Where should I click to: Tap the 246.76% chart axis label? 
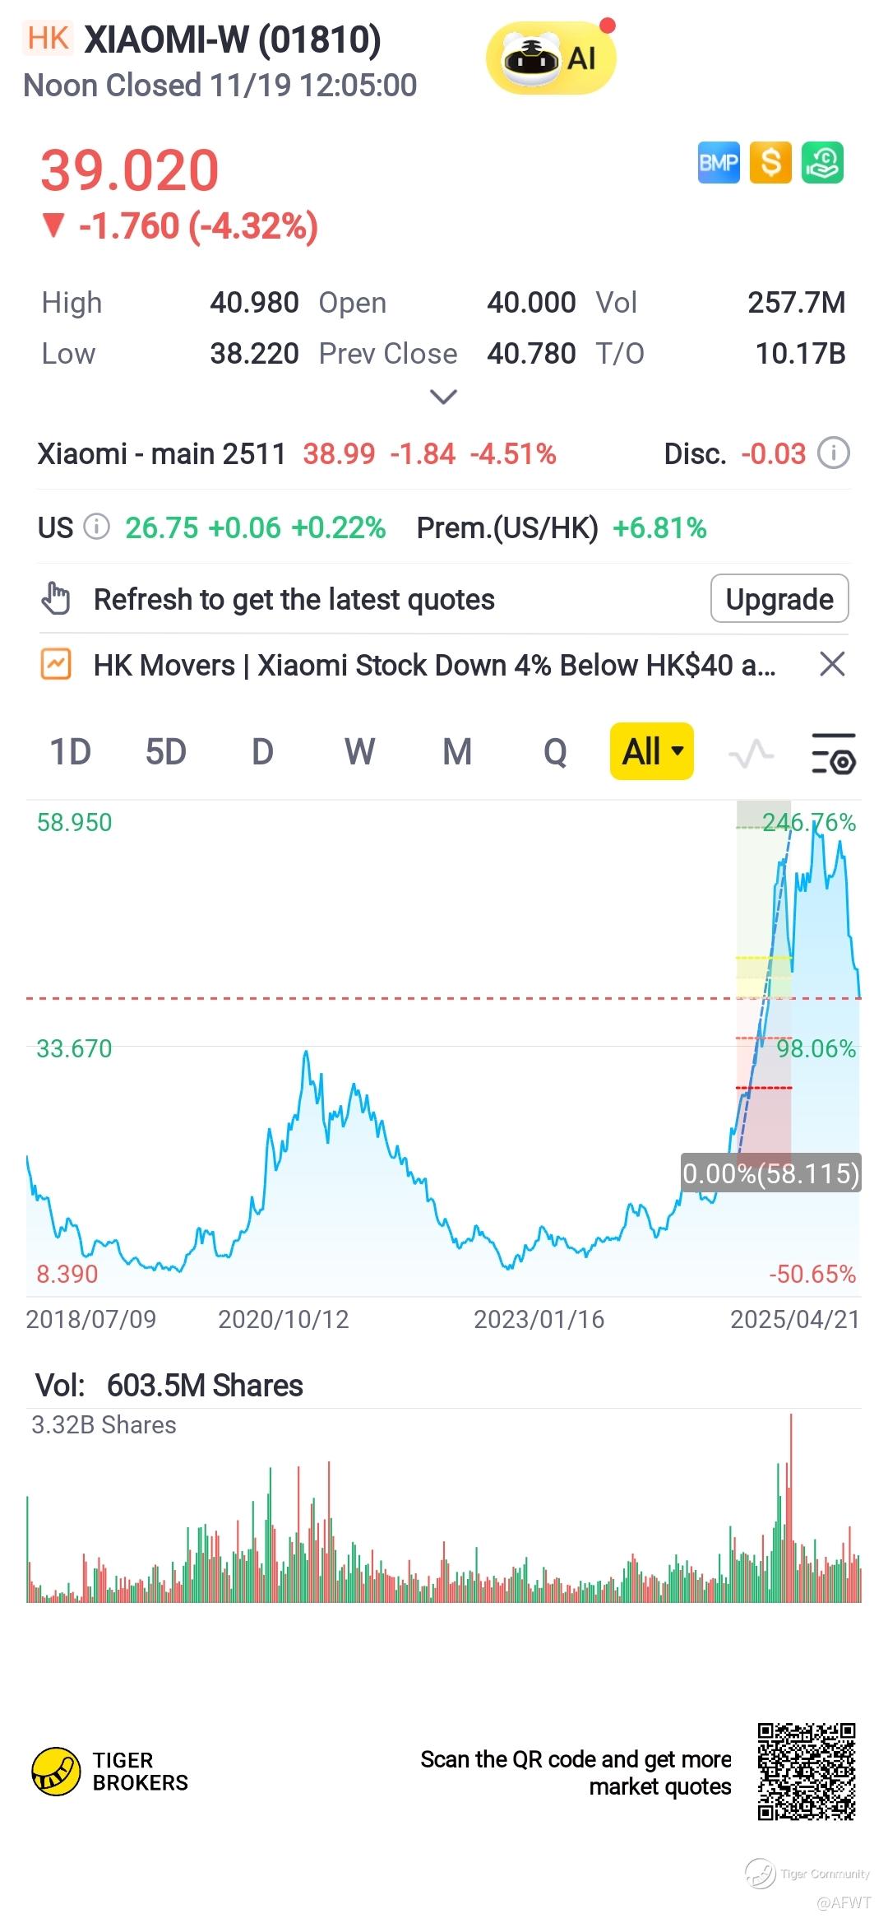click(x=809, y=822)
